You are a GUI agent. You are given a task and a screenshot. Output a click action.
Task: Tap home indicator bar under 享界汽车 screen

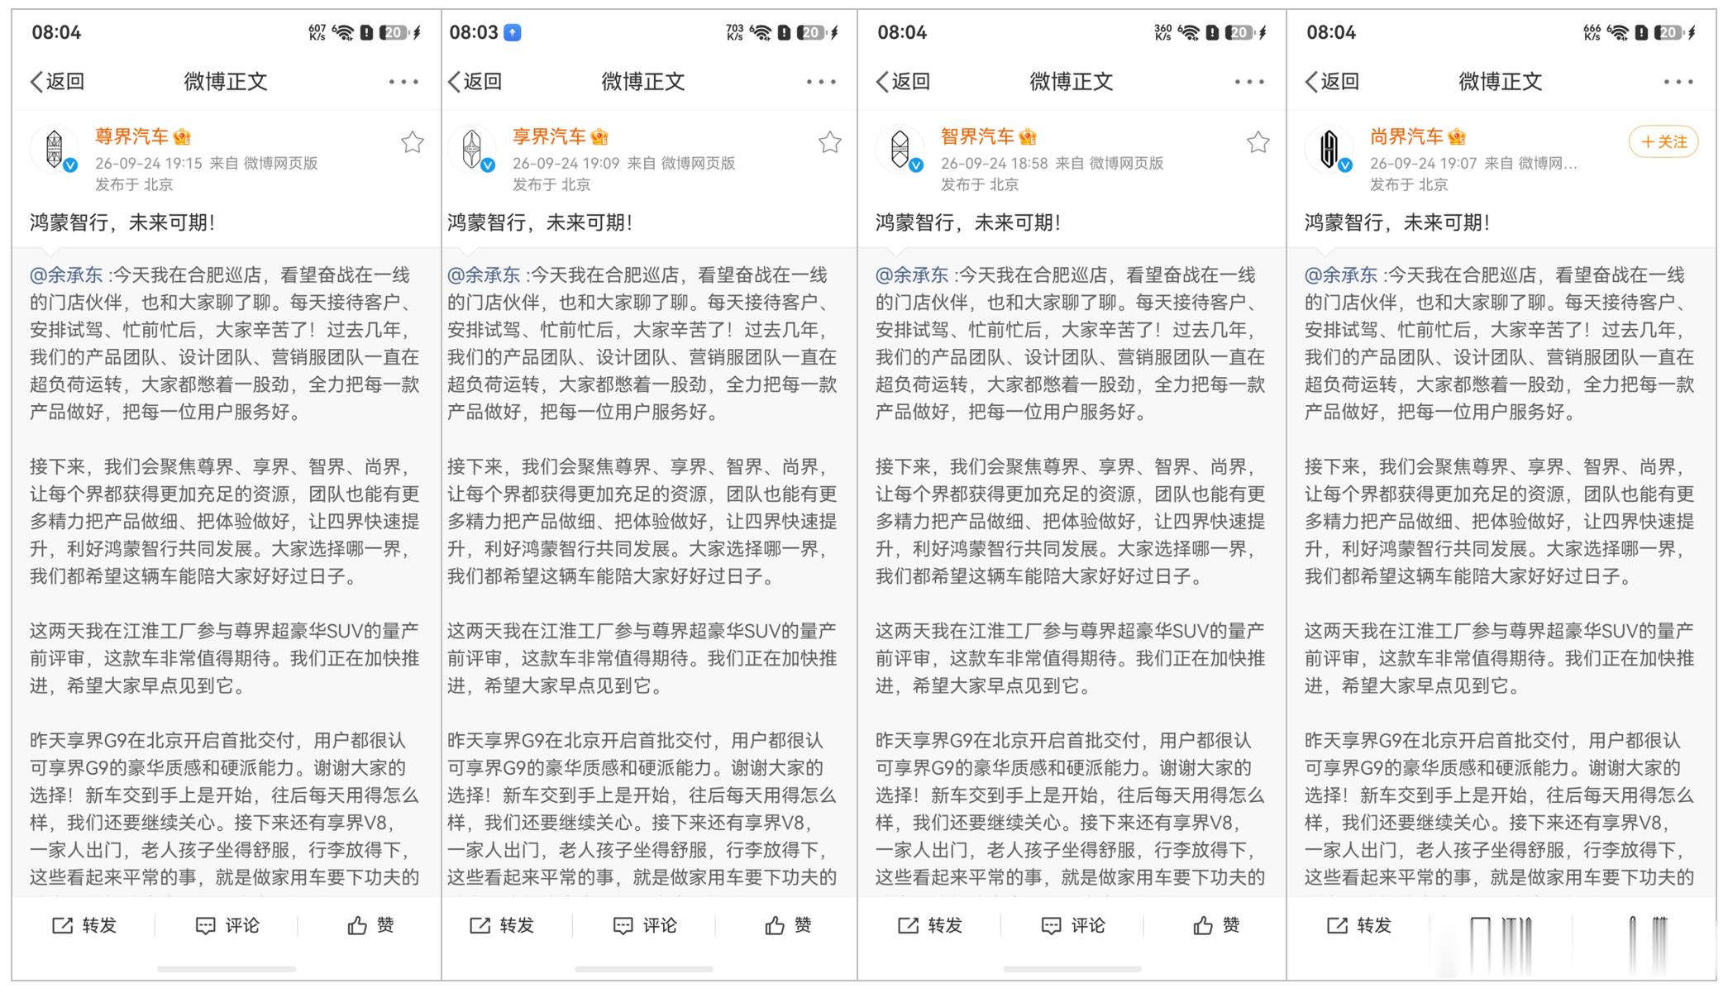tap(644, 968)
